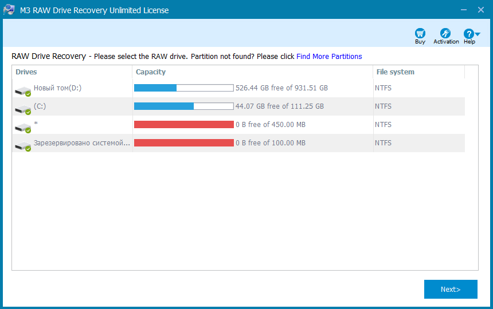Select the Зарезервировано системой drive

(x=238, y=143)
